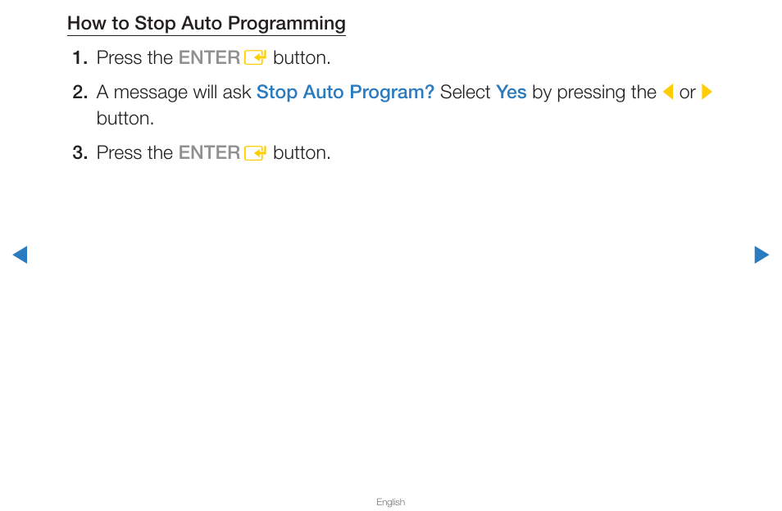Click the ENTER icon in step 1
The image size is (782, 511).
click(256, 58)
